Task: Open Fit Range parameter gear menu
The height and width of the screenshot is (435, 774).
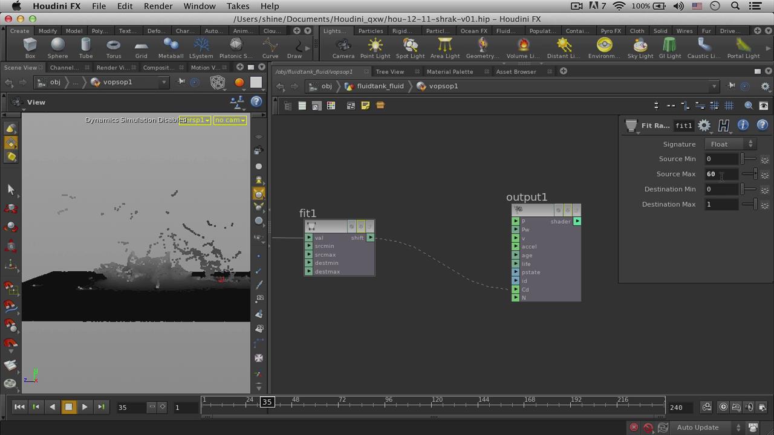Action: (x=704, y=125)
